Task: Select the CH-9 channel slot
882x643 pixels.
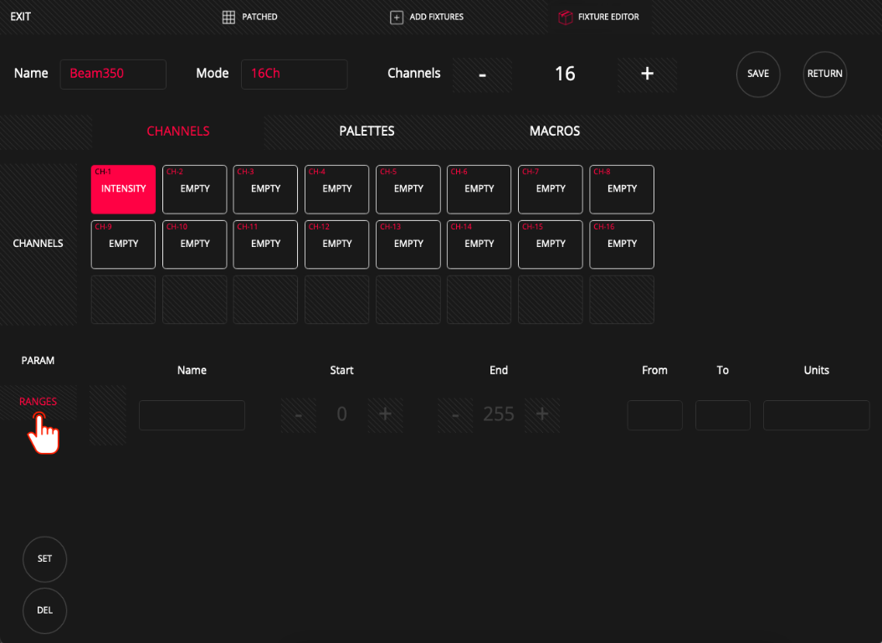Action: [123, 244]
